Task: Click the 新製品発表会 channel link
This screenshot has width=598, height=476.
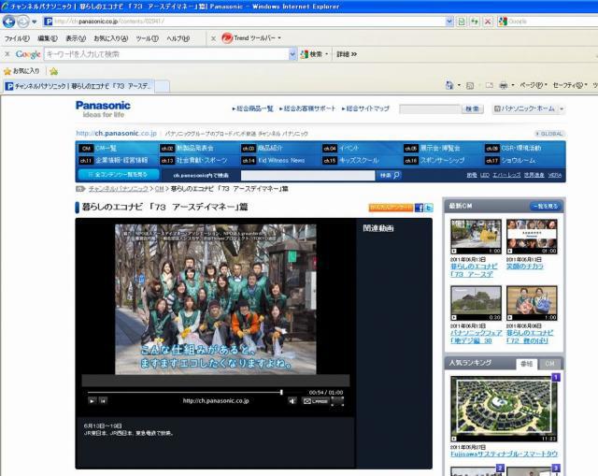Action: 194,148
